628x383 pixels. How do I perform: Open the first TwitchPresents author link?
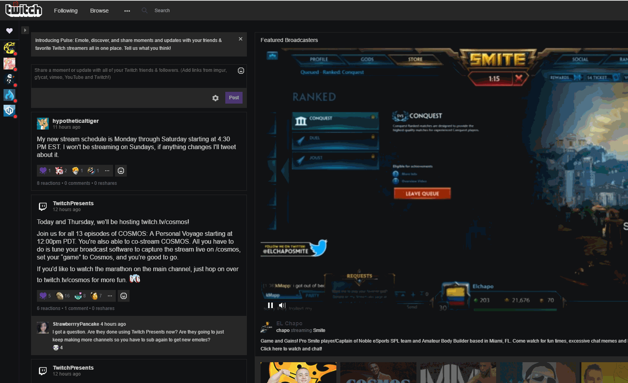point(73,203)
